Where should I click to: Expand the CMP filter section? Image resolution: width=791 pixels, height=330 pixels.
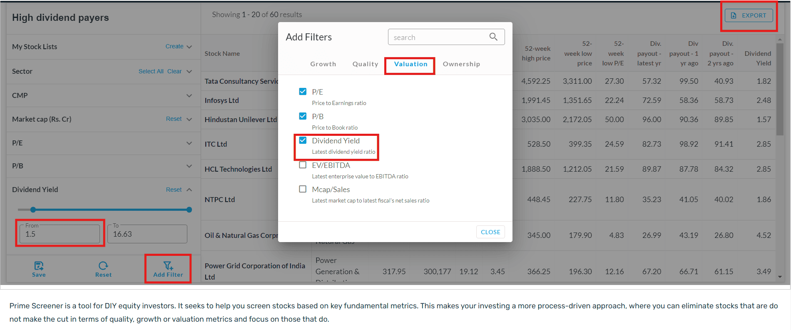click(189, 95)
